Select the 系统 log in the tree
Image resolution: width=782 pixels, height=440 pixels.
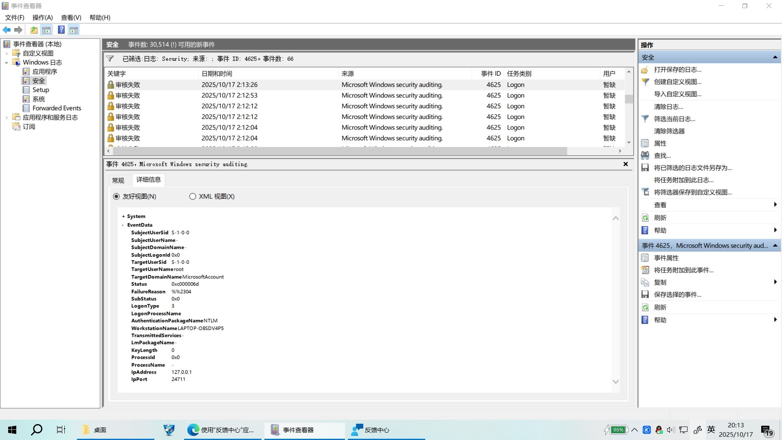click(x=39, y=99)
